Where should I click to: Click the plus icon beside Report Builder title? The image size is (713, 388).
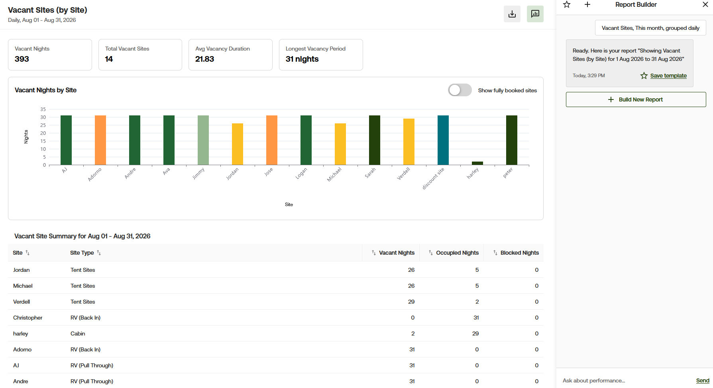click(x=587, y=4)
